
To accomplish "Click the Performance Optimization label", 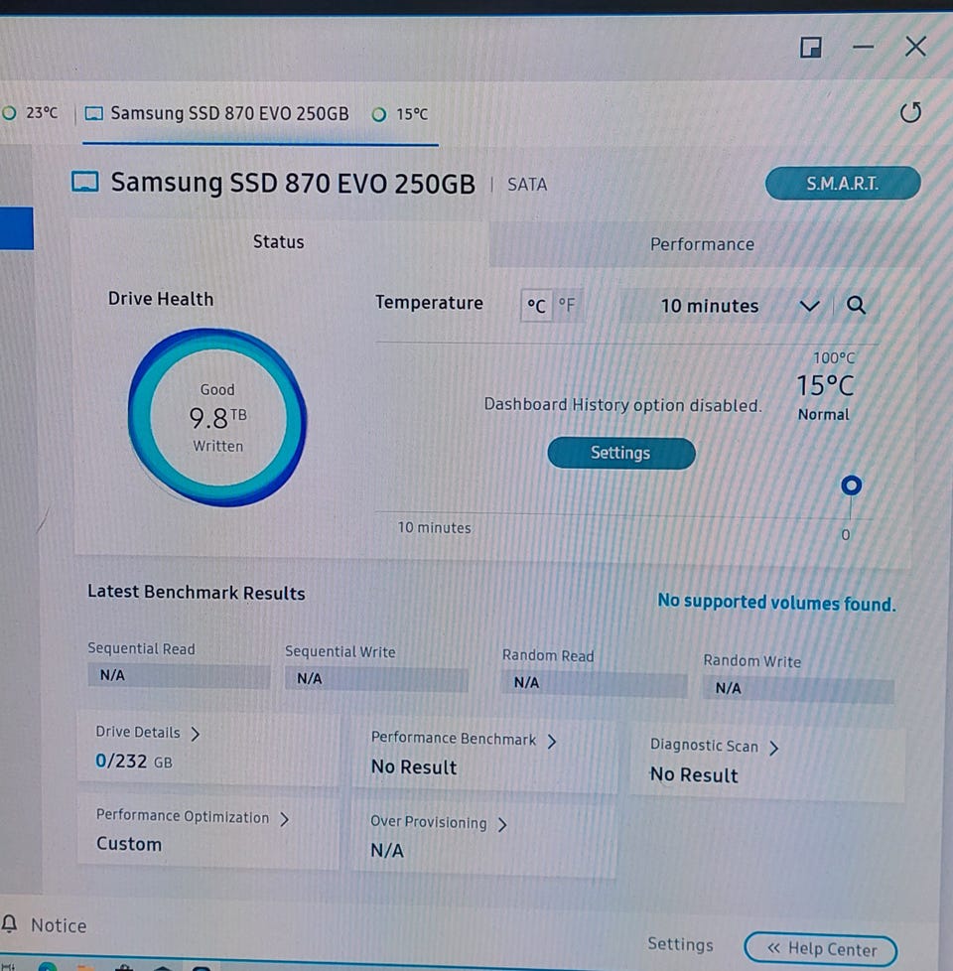I will coord(183,817).
